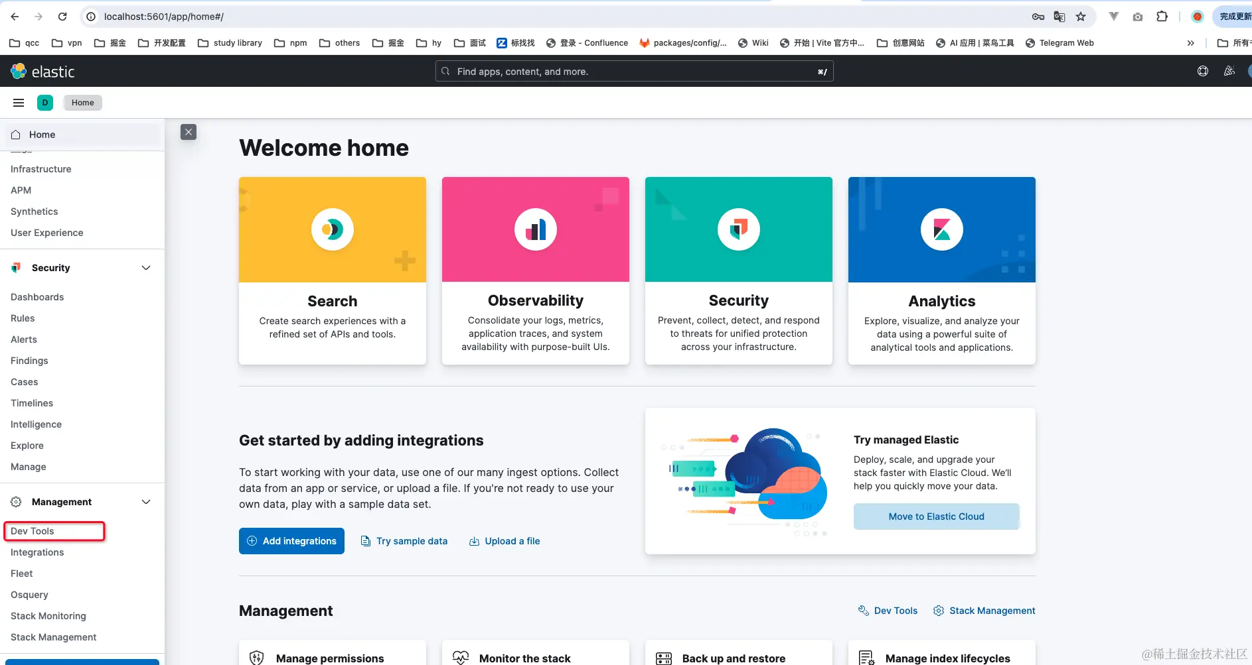Click the Manage index lifecycles icon
The height and width of the screenshot is (665, 1252).
click(866, 658)
